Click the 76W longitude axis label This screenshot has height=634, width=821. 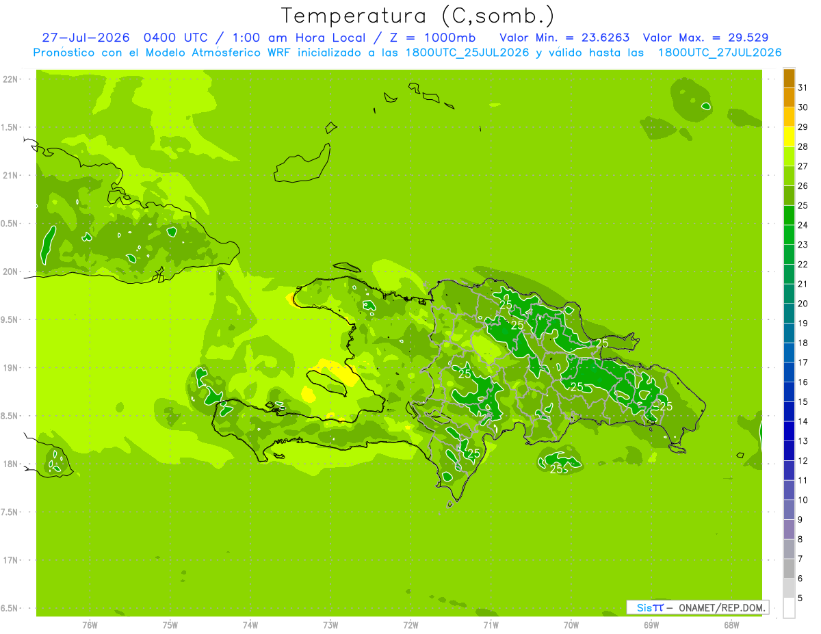coord(90,625)
